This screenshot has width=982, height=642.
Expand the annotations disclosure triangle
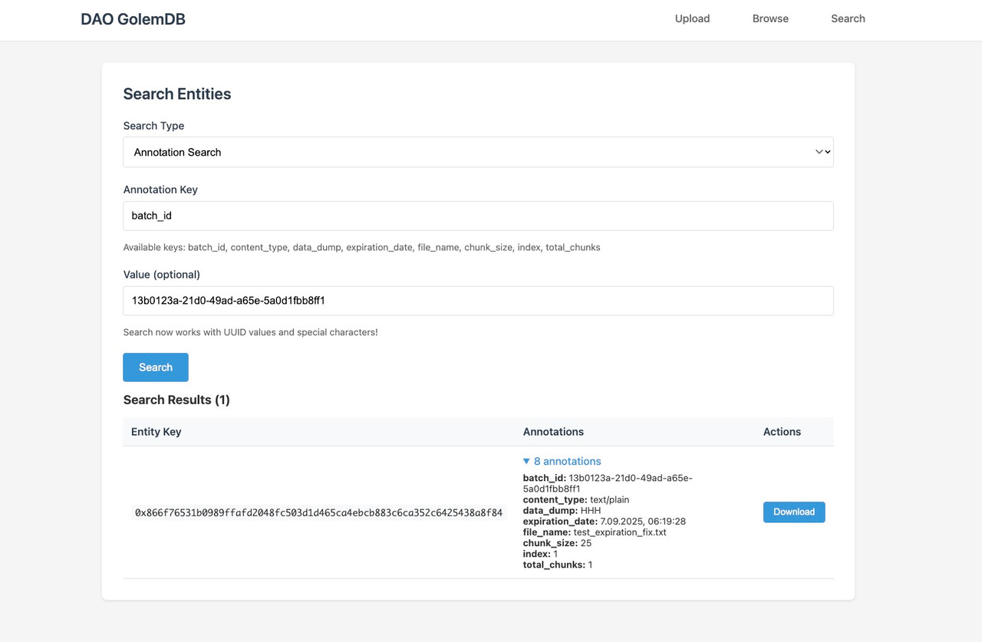coord(526,461)
